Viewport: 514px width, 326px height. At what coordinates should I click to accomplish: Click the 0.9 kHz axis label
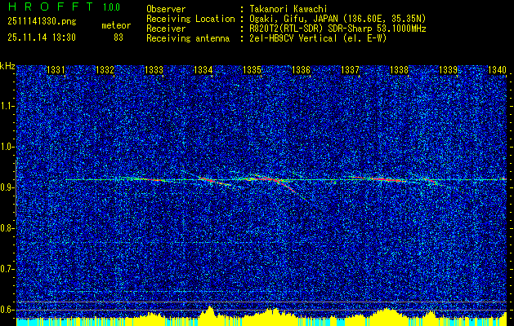[7, 187]
